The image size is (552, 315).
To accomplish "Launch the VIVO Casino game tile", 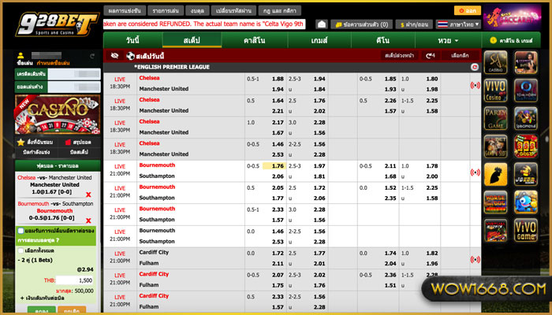I will [494, 91].
